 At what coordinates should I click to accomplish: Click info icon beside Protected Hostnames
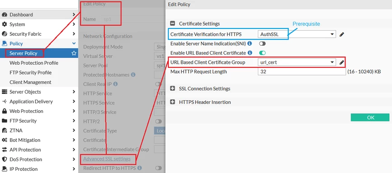133,75
